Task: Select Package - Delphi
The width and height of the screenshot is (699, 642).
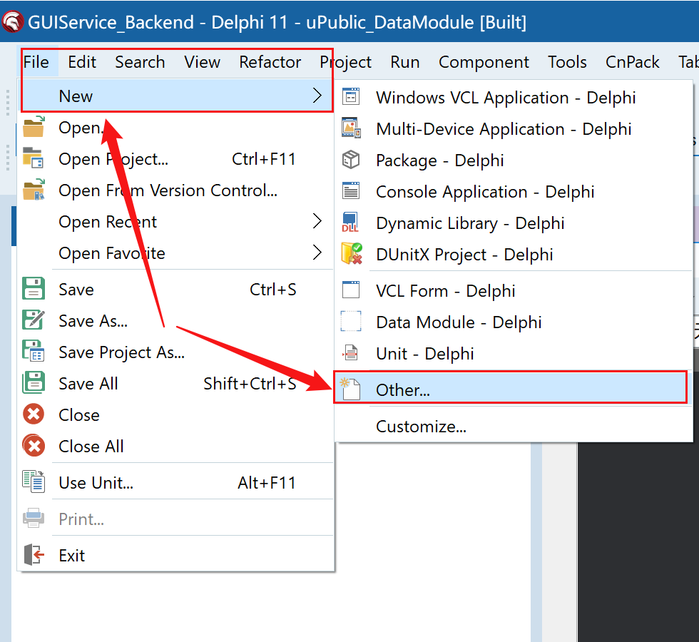Action: point(514,160)
